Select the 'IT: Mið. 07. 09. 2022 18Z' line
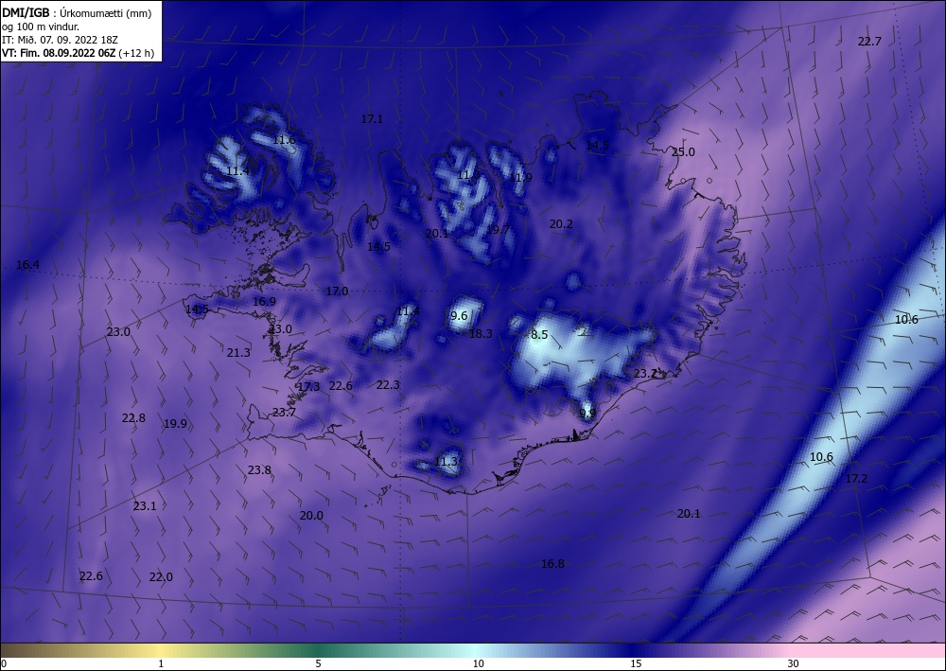 tap(60, 40)
